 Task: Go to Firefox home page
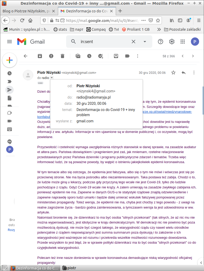coord(30,20)
